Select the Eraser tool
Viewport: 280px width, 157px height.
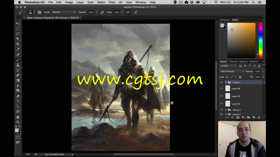pyautogui.click(x=18, y=75)
